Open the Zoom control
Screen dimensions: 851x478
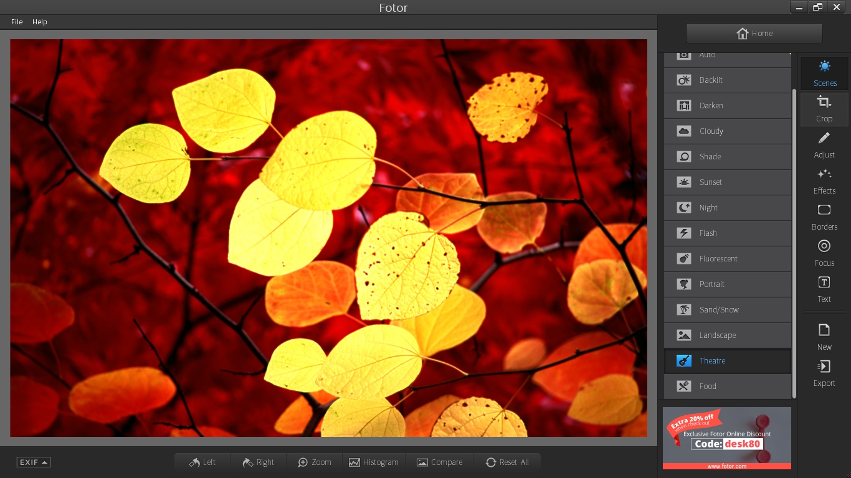tap(314, 462)
